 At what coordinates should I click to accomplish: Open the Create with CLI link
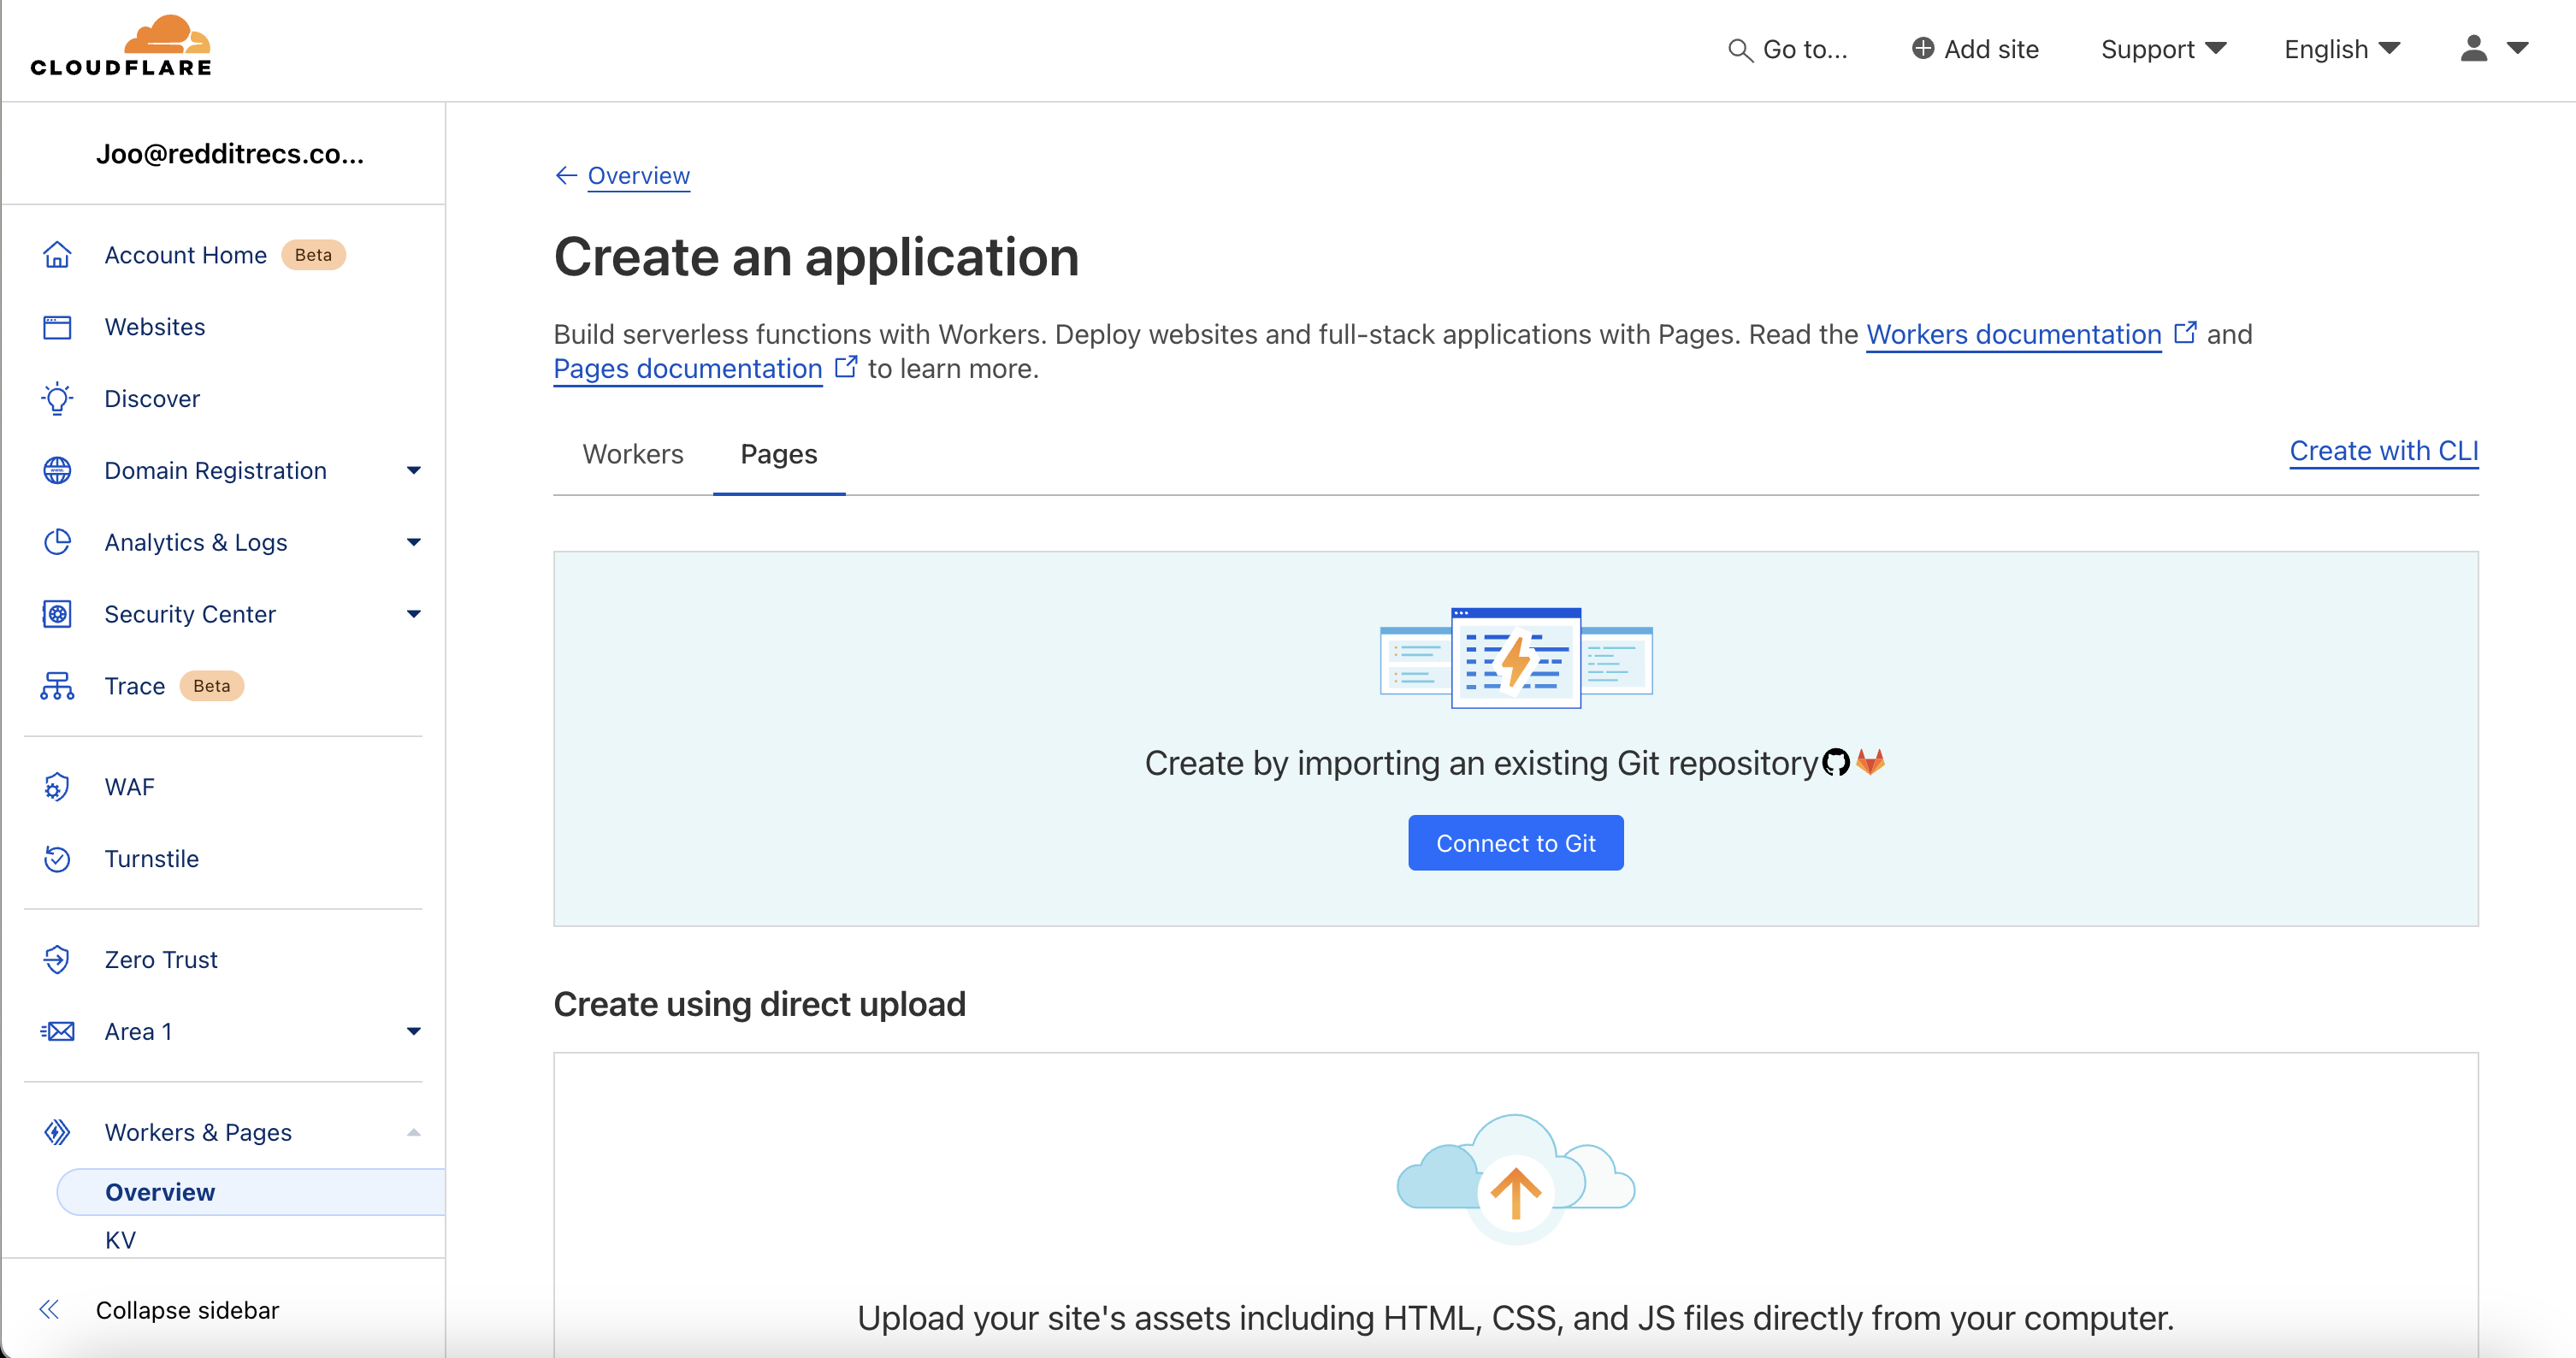(x=2383, y=451)
